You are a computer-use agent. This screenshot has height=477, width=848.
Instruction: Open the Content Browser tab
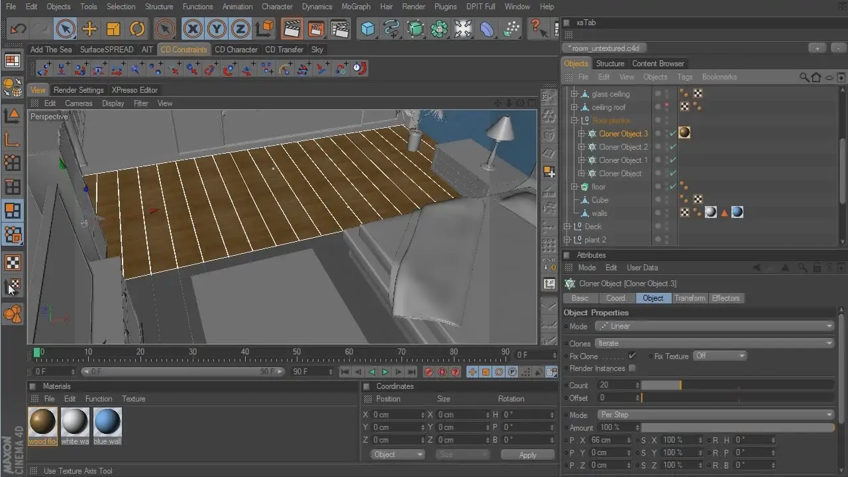[658, 64]
